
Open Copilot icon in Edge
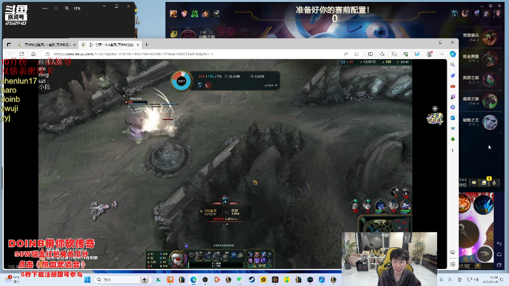pyautogui.click(x=453, y=54)
